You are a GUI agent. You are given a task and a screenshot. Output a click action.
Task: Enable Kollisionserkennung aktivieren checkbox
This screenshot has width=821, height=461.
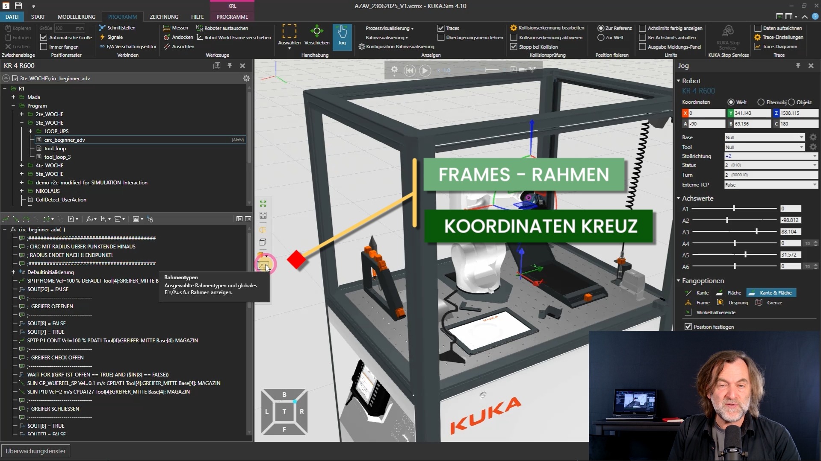pos(514,38)
